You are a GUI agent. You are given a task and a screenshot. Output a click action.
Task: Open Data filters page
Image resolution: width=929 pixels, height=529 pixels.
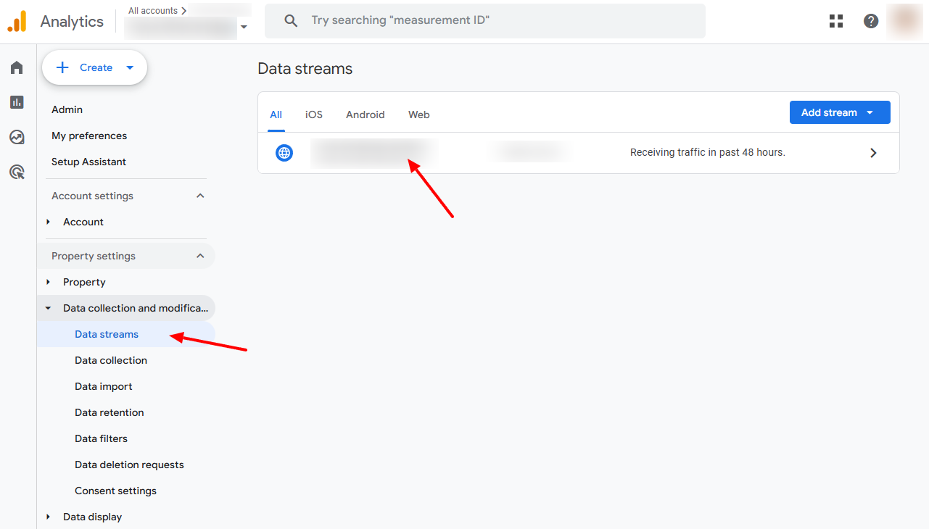101,438
